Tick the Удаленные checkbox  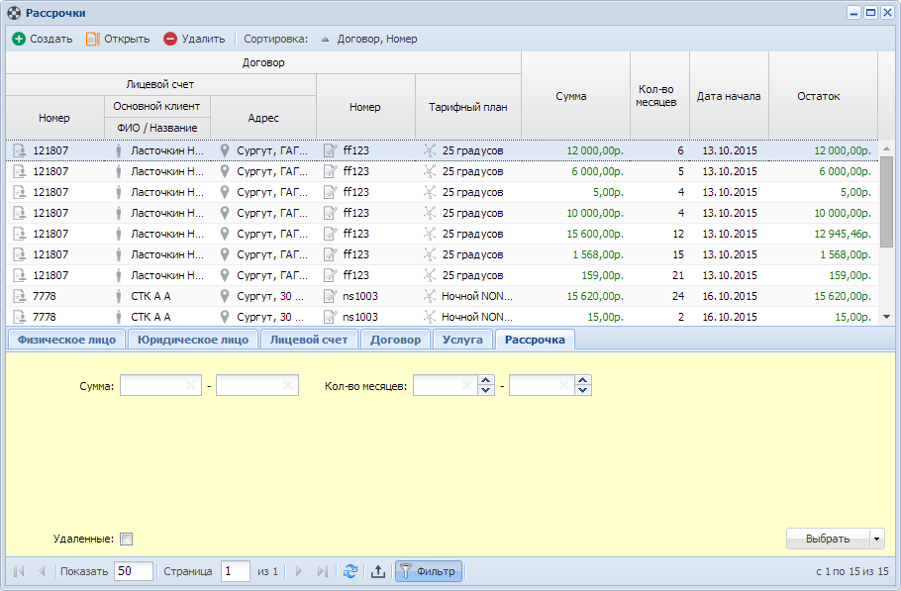click(x=127, y=539)
